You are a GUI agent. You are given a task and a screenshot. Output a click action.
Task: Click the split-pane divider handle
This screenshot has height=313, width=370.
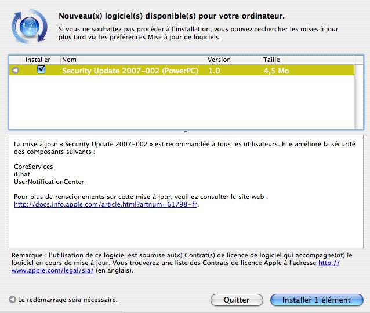[x=186, y=132]
